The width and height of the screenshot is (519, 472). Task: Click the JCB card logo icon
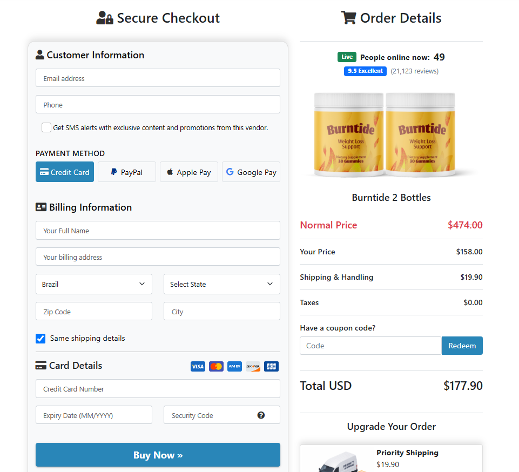point(271,366)
